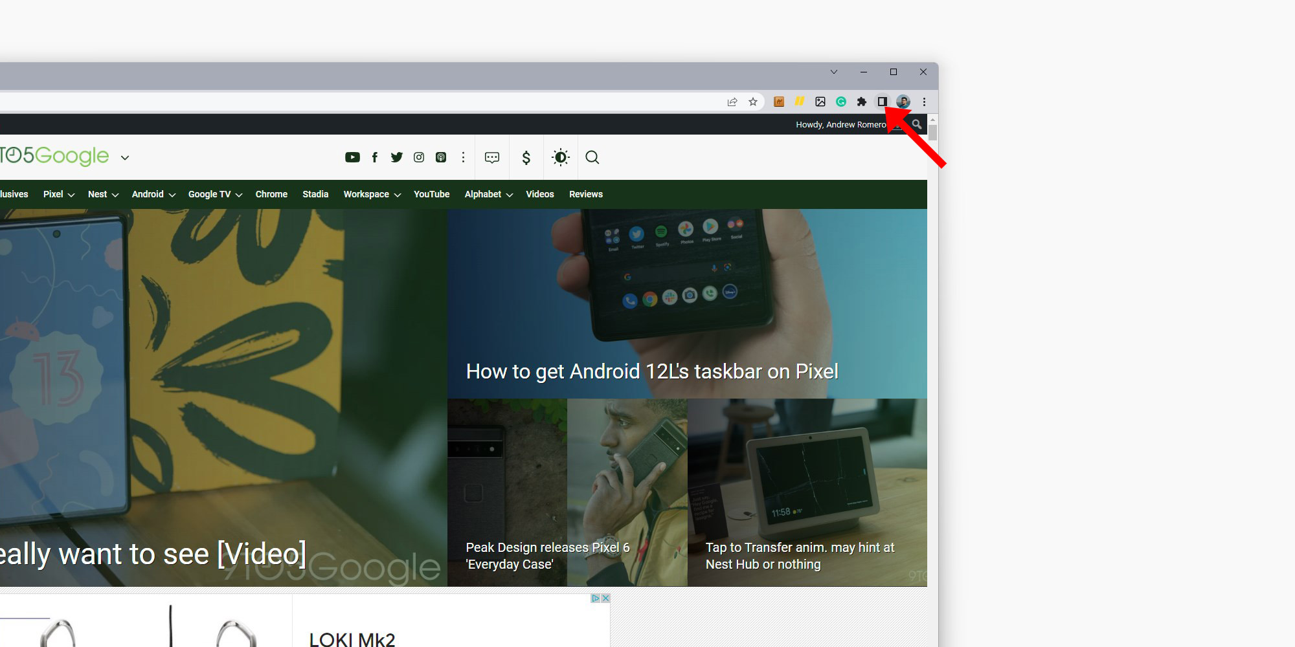Image resolution: width=1295 pixels, height=647 pixels.
Task: Open the comments bubble icon
Action: (x=492, y=157)
